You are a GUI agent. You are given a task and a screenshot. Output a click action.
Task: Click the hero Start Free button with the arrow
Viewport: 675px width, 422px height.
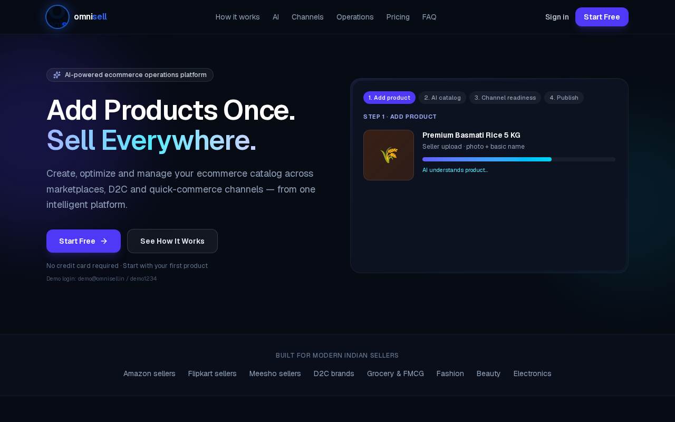click(x=83, y=241)
